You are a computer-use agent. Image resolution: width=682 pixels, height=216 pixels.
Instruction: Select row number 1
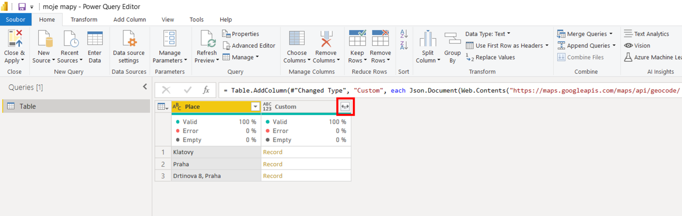pyautogui.click(x=163, y=152)
